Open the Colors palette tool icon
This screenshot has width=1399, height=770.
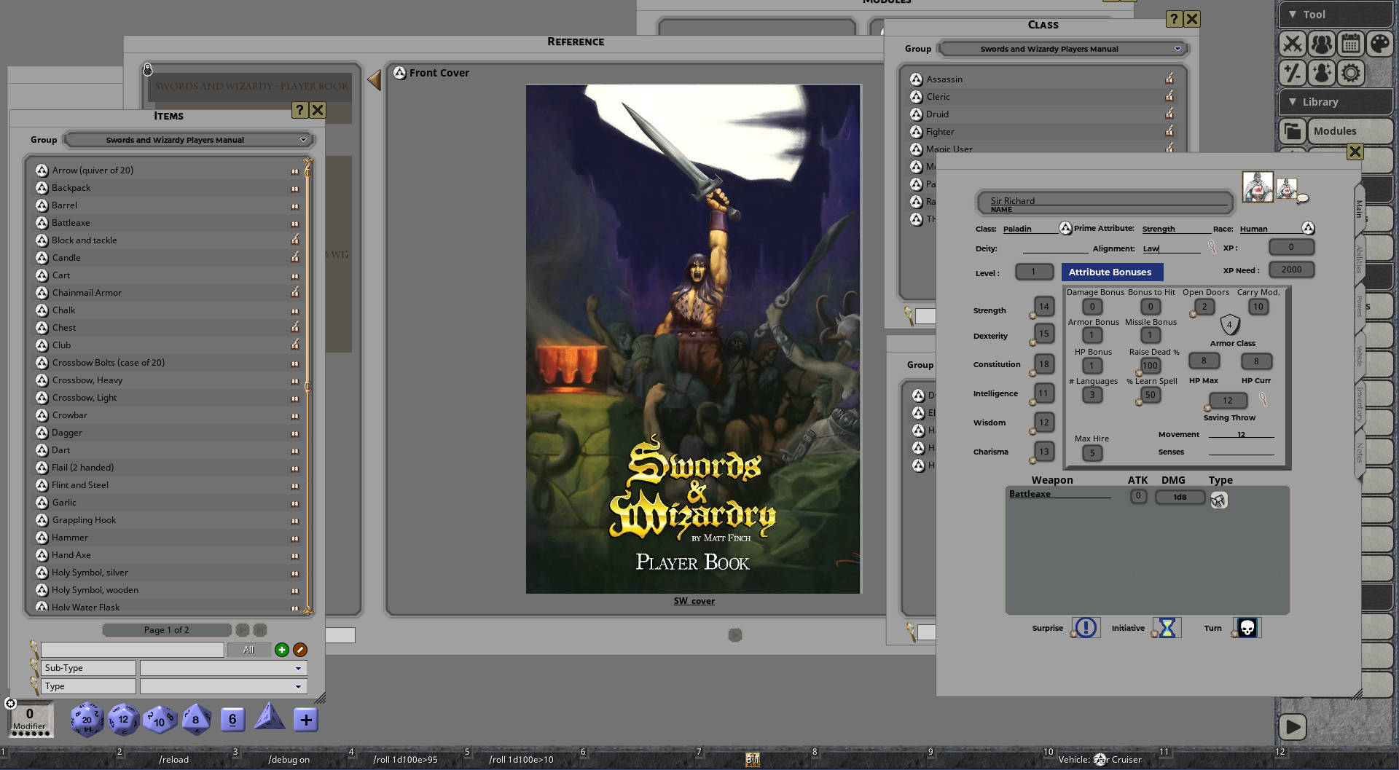pos(1380,44)
